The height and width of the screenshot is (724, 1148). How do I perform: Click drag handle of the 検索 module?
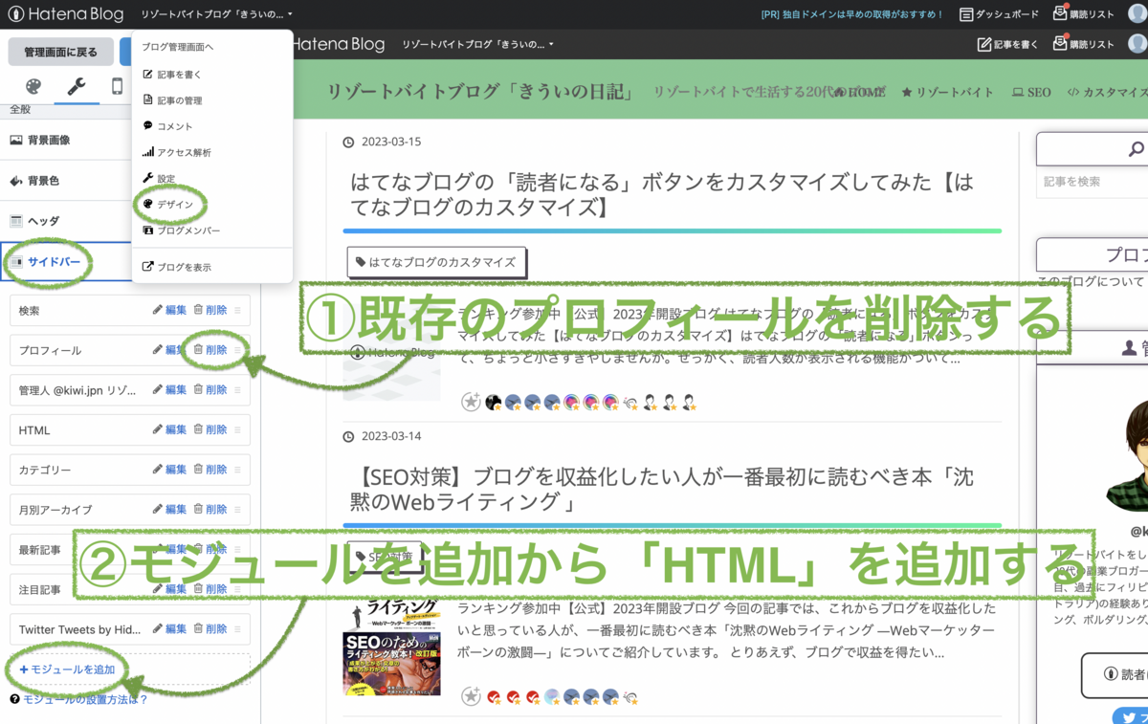(x=237, y=310)
